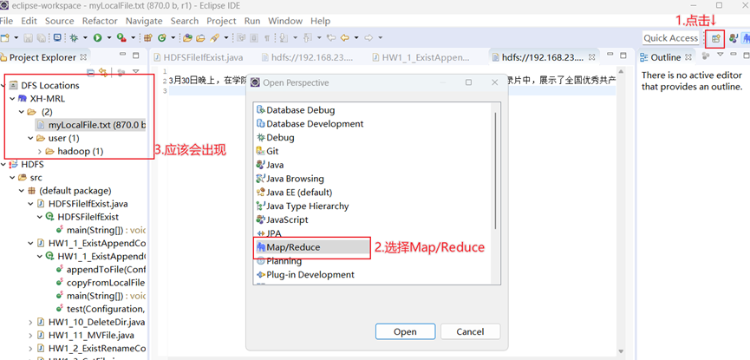Select Java EE (default) perspective
This screenshot has width=750, height=360.
[x=294, y=193]
